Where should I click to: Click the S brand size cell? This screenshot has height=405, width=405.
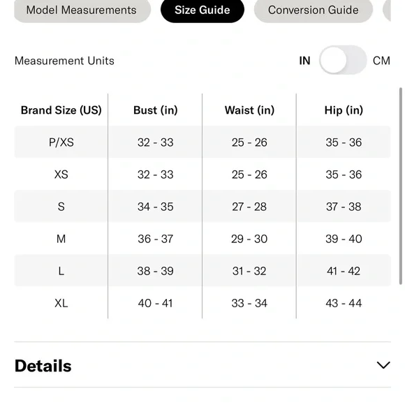pos(61,207)
